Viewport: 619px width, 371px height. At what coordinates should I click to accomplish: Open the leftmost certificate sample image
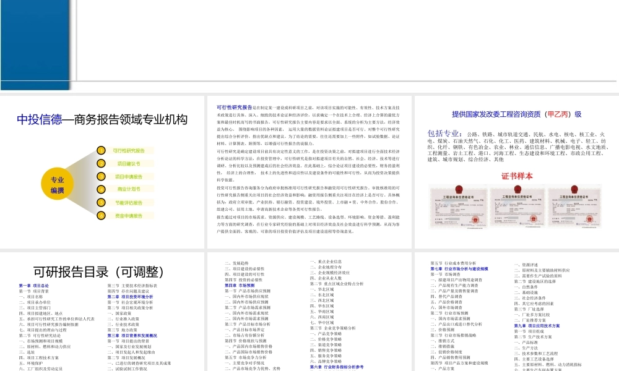458,207
